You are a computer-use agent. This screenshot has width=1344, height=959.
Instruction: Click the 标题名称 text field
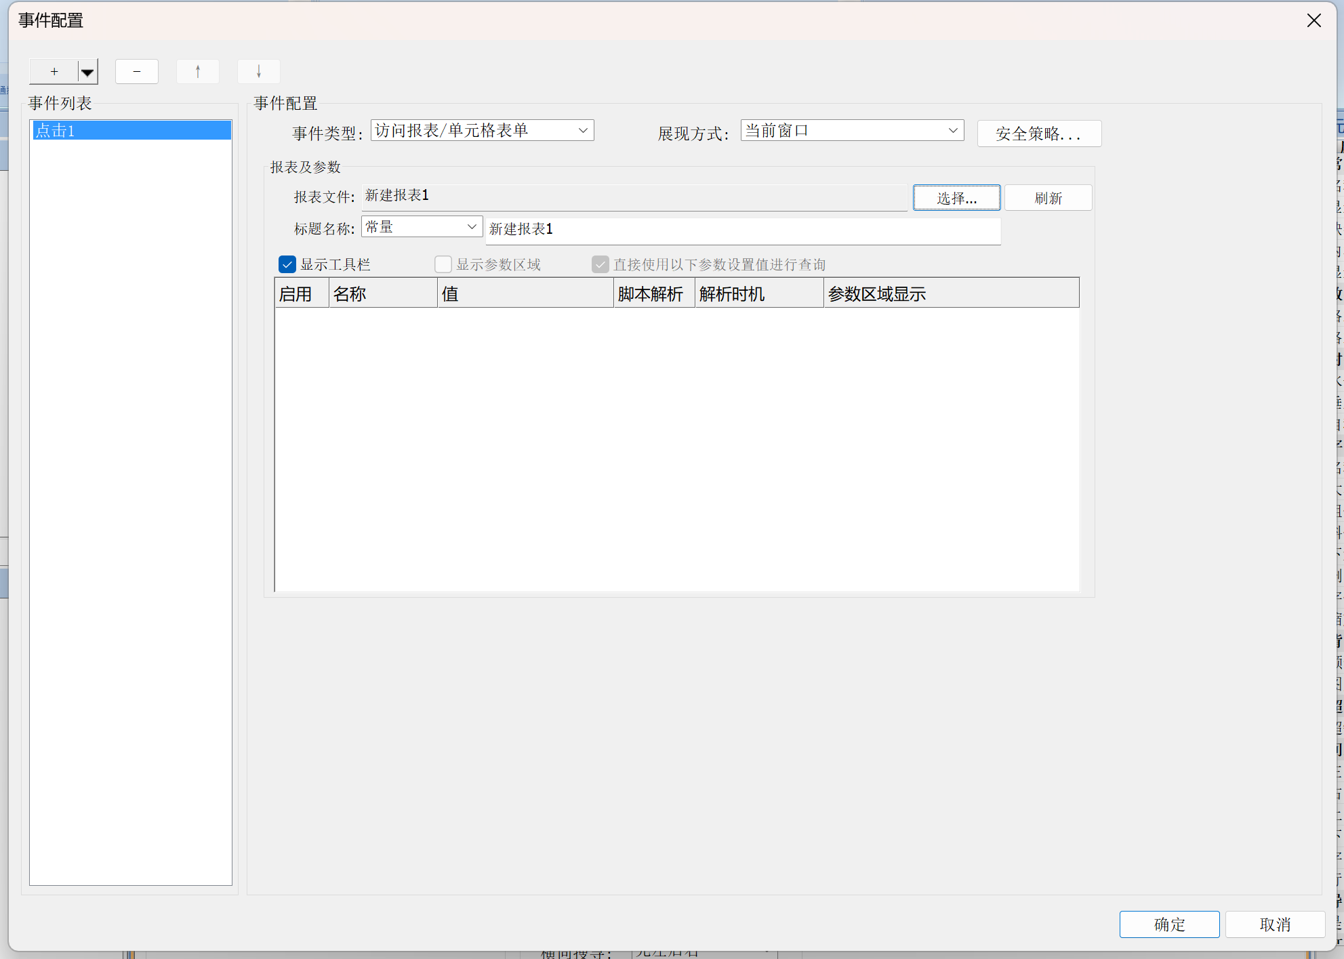[x=742, y=230]
